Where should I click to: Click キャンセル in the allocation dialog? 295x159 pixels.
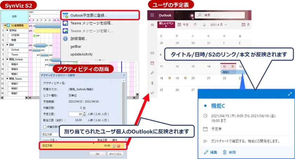[116, 154]
